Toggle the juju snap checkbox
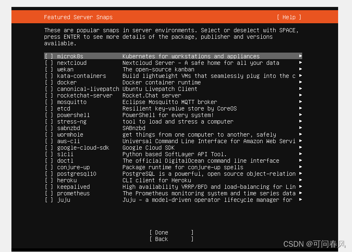352x252 pixels. point(49,199)
